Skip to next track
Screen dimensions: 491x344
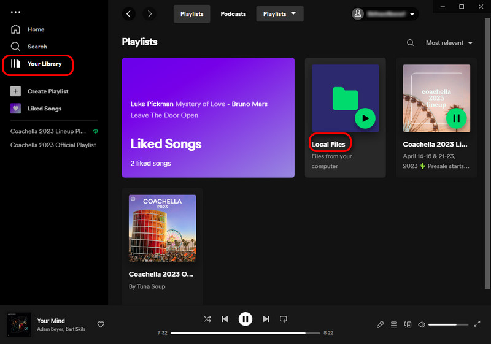pyautogui.click(x=266, y=319)
